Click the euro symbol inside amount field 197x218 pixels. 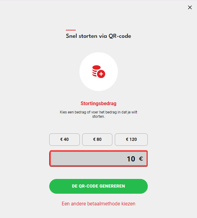point(141,159)
